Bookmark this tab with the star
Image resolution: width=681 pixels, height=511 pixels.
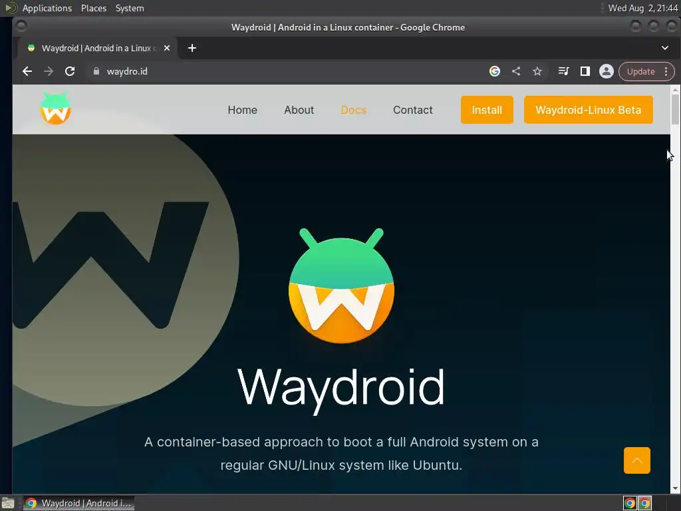coord(537,71)
